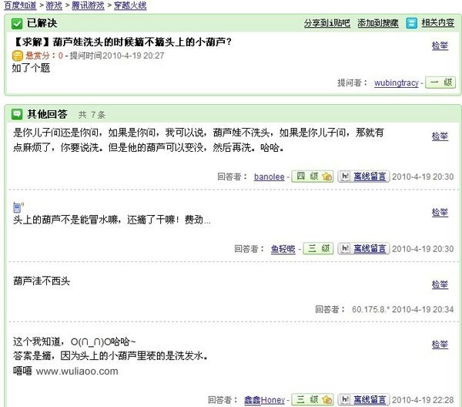Screen dimensions: 462x407
Task: Open banolee's user profile
Action: click(x=269, y=177)
